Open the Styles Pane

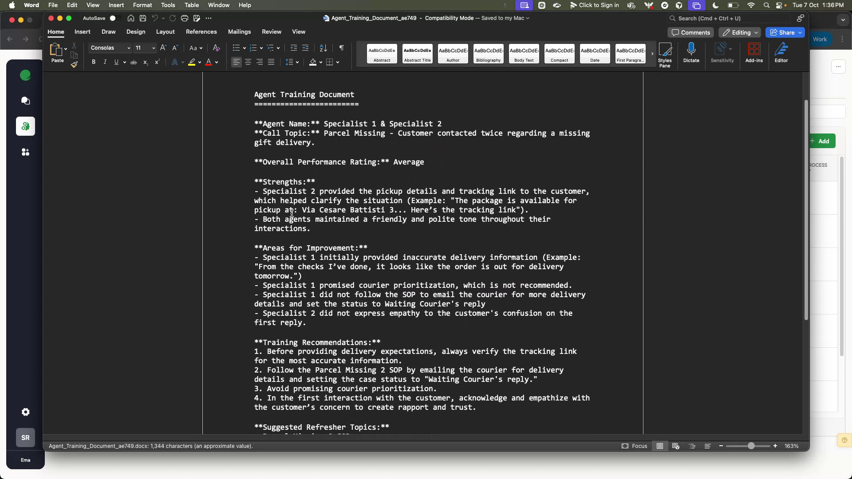pos(665,53)
